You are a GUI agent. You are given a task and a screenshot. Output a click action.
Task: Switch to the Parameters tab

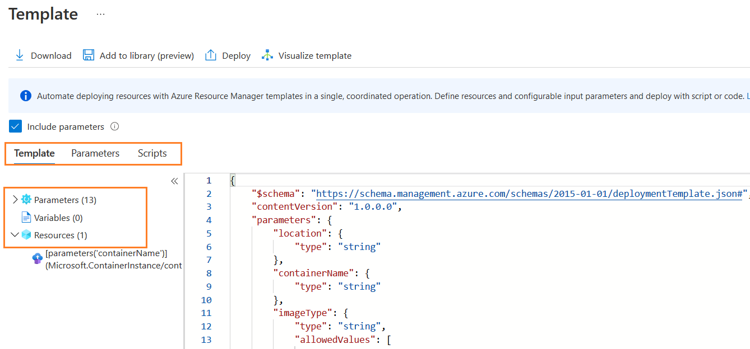tap(95, 153)
